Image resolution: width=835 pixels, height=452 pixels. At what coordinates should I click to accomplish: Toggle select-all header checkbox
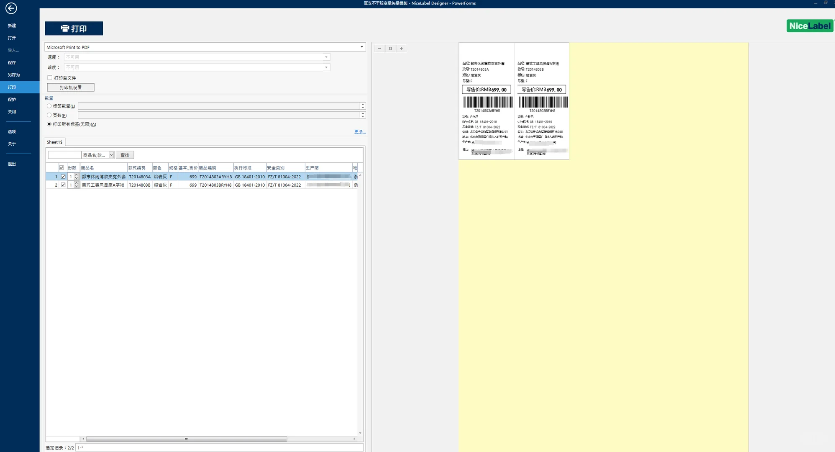61,168
